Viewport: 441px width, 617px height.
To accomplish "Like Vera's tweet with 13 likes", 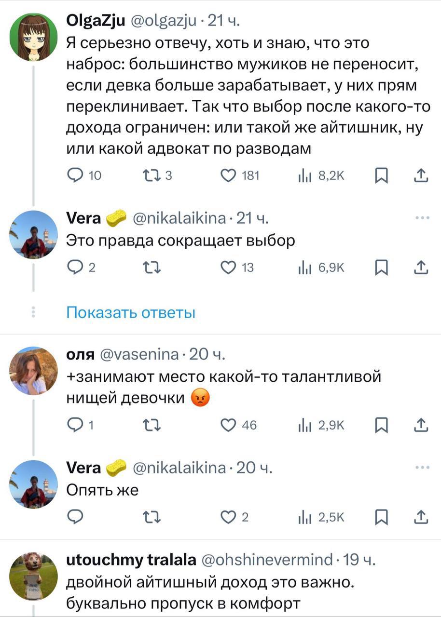I will [x=228, y=267].
